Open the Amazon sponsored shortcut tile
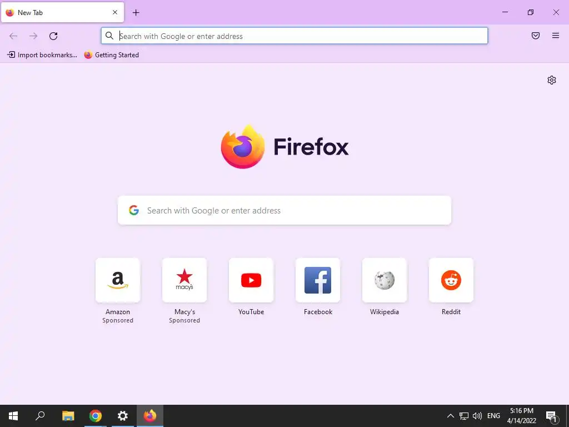 click(118, 280)
